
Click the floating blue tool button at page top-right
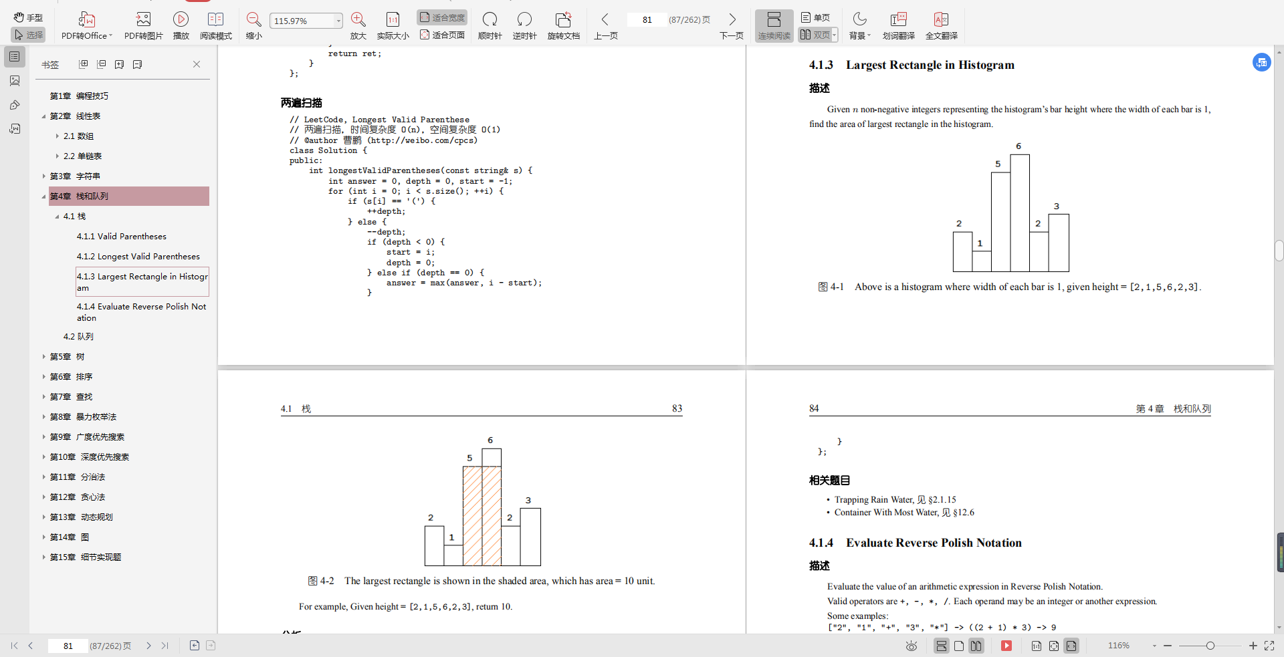(1261, 63)
